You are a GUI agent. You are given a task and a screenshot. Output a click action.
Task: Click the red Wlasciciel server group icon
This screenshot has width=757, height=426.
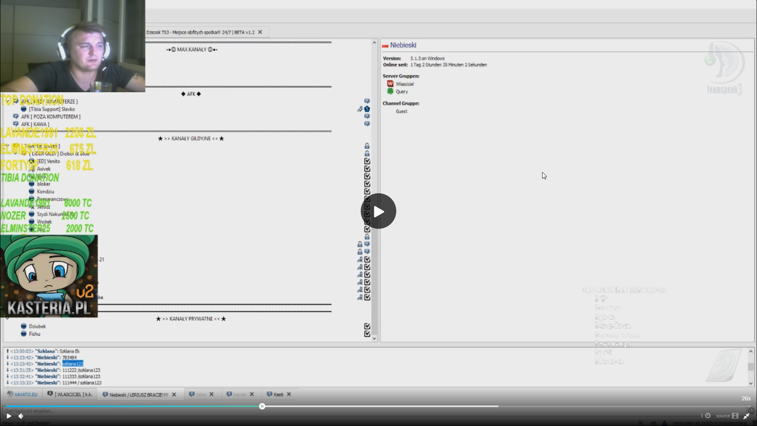coord(390,84)
